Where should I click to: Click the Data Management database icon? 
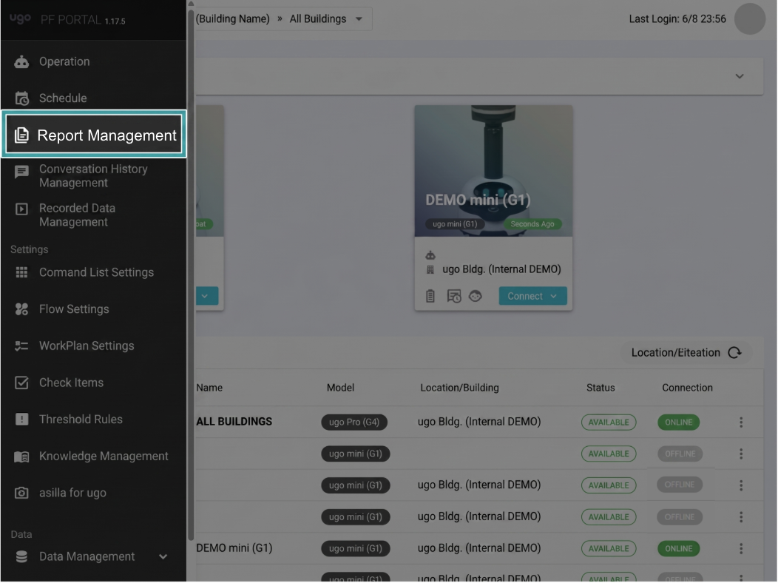pos(21,556)
